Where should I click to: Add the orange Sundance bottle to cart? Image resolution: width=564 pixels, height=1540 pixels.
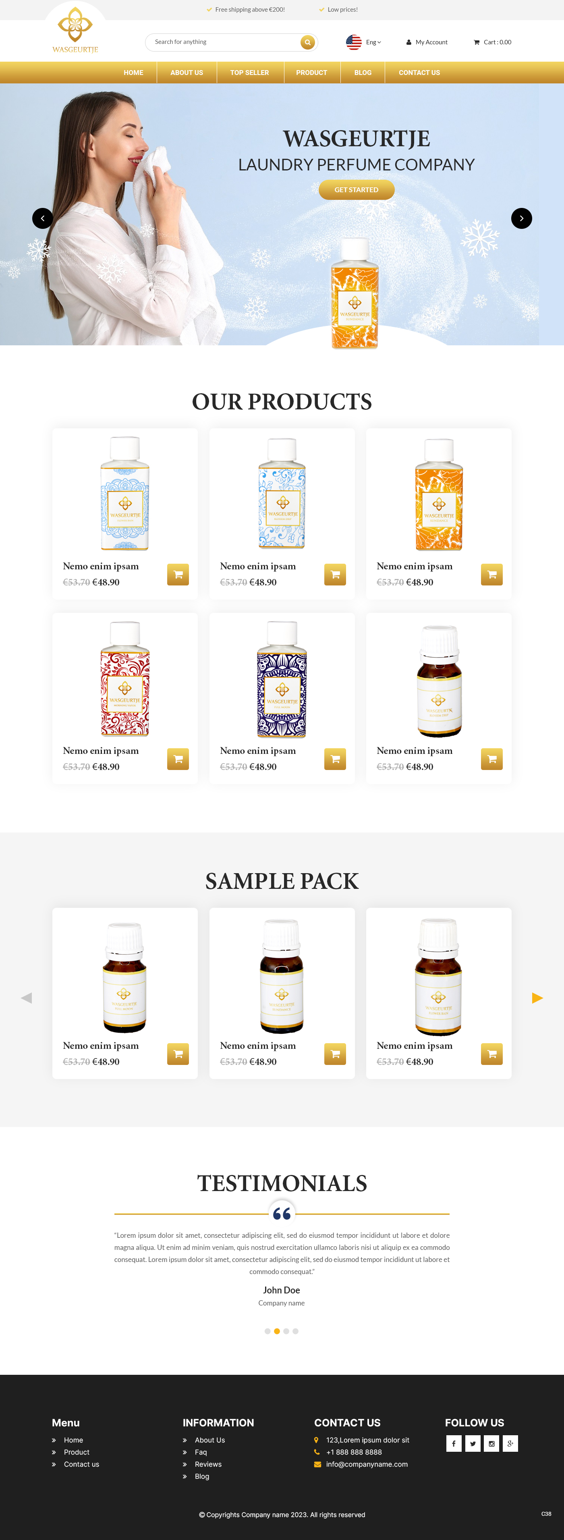(x=492, y=575)
